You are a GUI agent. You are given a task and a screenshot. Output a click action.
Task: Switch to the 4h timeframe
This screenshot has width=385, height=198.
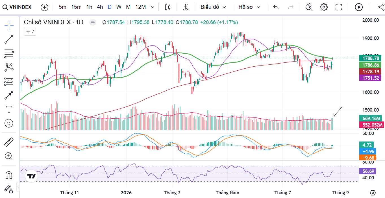click(100, 7)
